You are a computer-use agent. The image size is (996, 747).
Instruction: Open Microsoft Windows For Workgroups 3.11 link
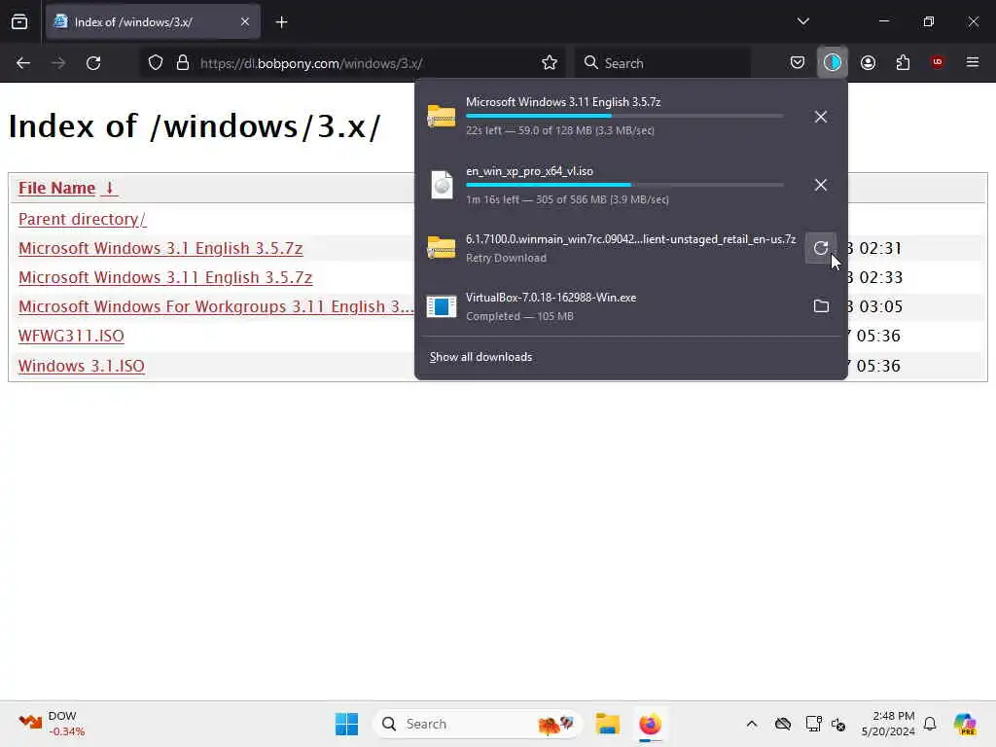[x=216, y=306]
